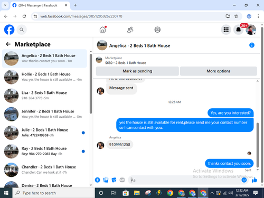Click the Windows taskbar search box
This screenshot has width=264, height=198.
(53, 193)
